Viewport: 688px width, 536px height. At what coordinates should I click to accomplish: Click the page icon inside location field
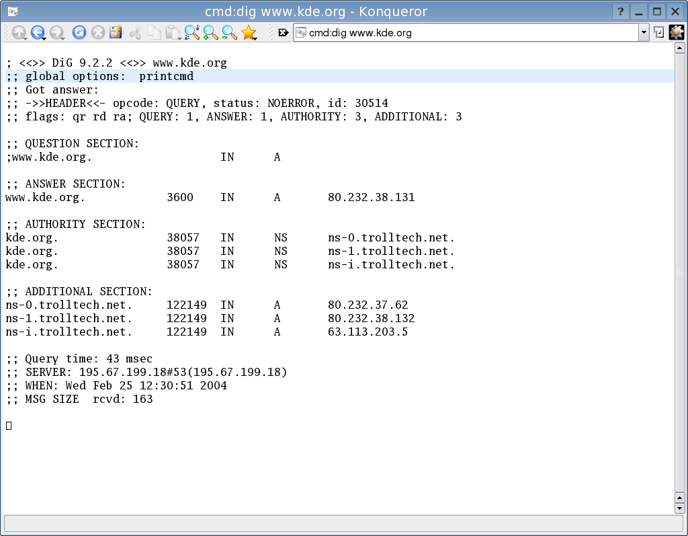(301, 32)
